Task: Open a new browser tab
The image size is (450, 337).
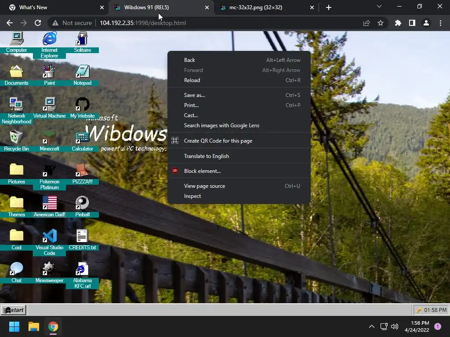Action: [329, 7]
